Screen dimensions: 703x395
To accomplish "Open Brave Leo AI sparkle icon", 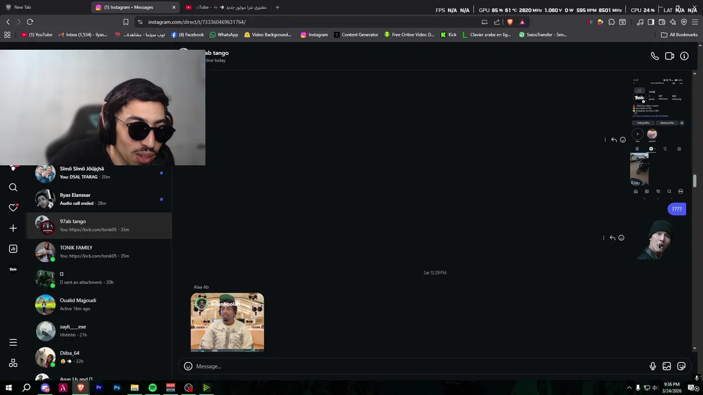I will (x=673, y=22).
